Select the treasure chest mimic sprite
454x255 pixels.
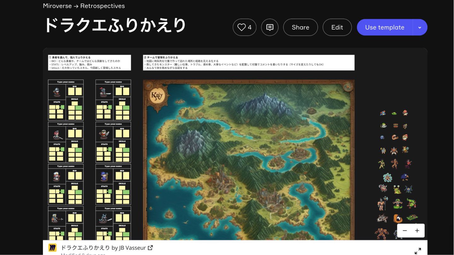tap(396, 126)
